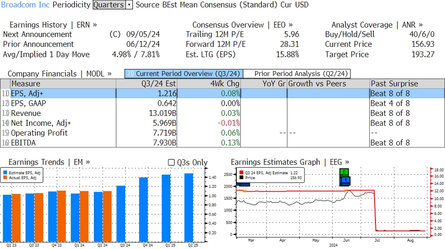Click the -0.01% four-week change value
Screen dimensions: 445x249
click(229, 123)
